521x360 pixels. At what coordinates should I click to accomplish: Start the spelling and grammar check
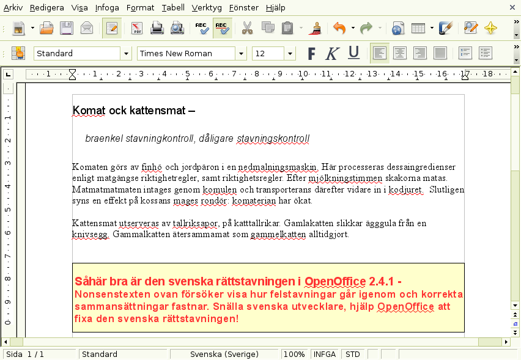[202, 28]
